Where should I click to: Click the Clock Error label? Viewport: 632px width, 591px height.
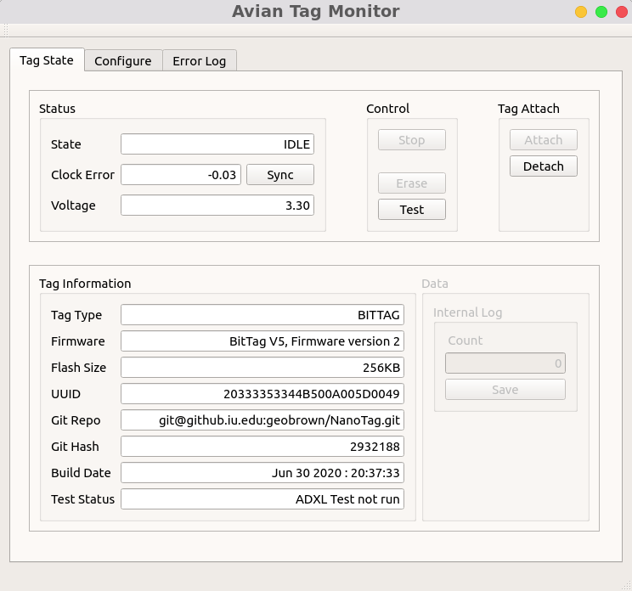click(x=82, y=175)
